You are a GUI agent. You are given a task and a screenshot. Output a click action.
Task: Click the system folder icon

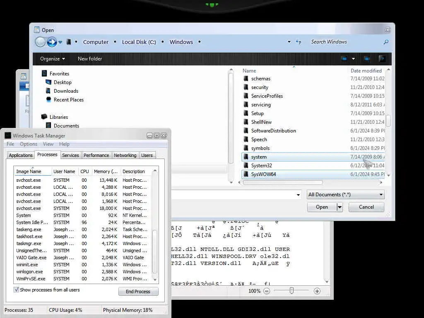coord(246,157)
